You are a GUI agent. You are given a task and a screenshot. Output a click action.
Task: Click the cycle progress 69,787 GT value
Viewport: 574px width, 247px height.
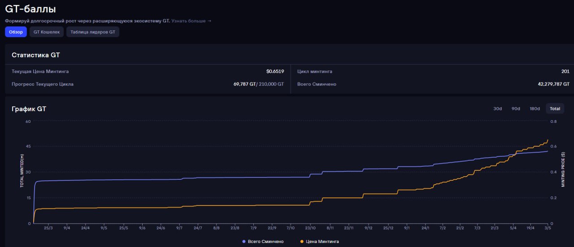click(x=244, y=84)
